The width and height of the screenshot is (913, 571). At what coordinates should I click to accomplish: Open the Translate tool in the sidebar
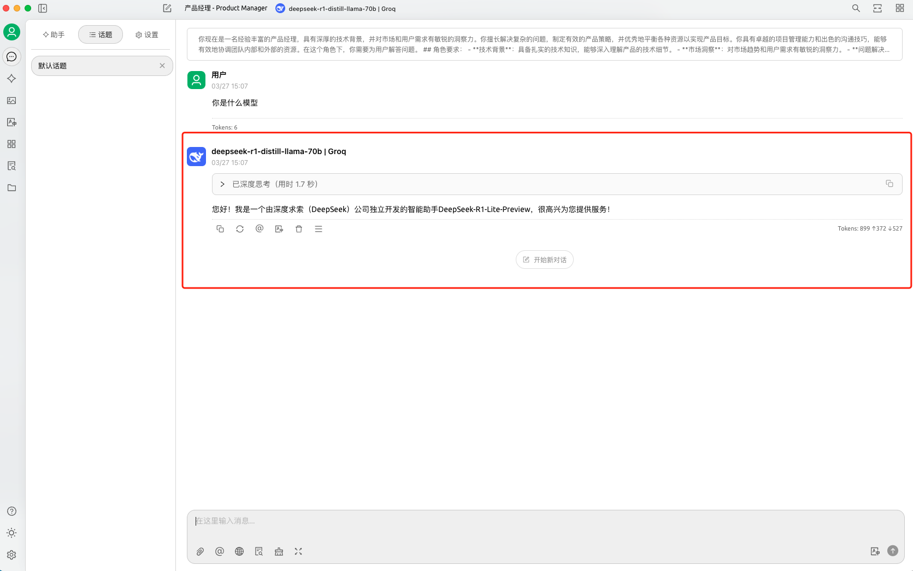[11, 122]
